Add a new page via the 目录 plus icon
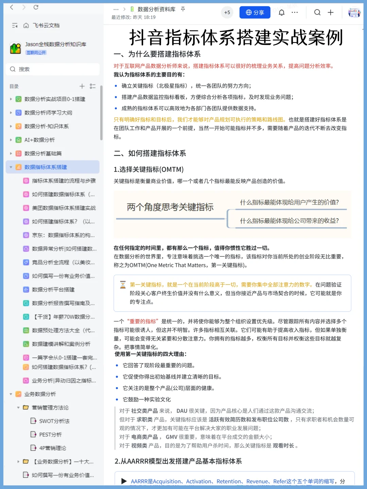Screen dimensions: 367x489 click(x=82, y=86)
